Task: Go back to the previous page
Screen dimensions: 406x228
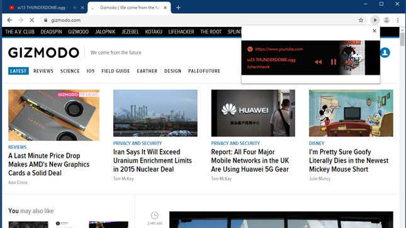Action: [10, 20]
